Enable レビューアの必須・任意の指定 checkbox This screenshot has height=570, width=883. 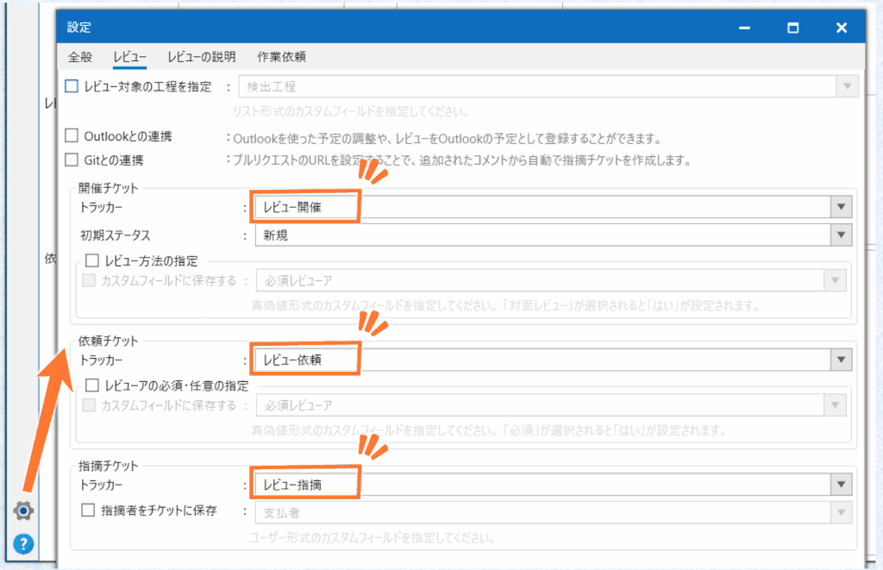click(x=92, y=385)
